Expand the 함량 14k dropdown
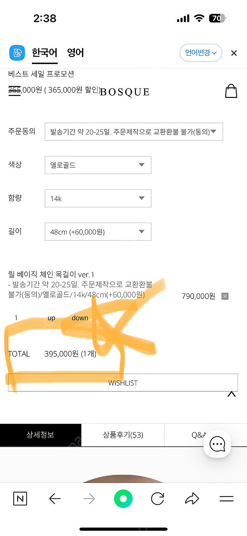The image size is (247, 536). click(98, 198)
